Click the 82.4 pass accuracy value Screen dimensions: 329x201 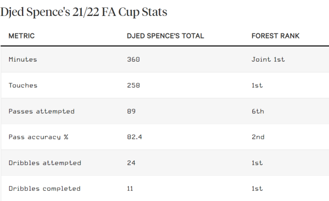point(134,137)
